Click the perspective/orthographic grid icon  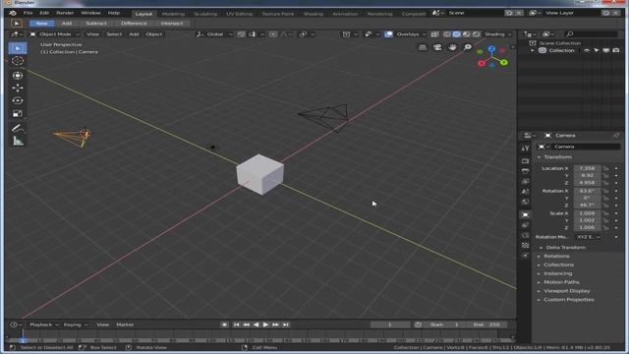point(423,47)
